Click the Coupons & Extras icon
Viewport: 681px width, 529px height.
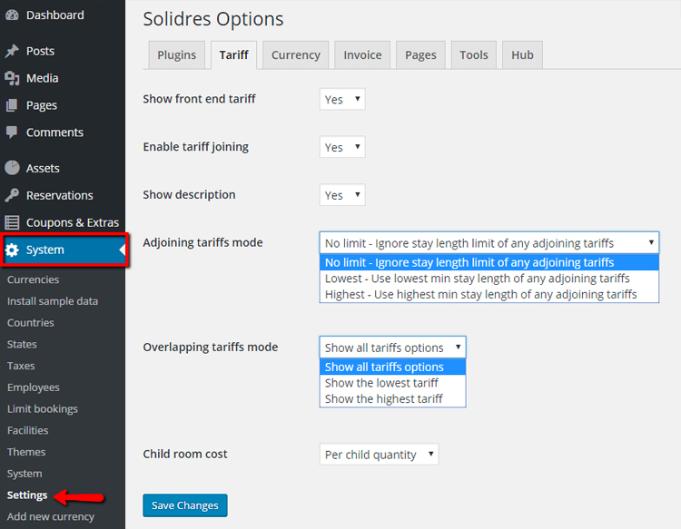tap(12, 222)
